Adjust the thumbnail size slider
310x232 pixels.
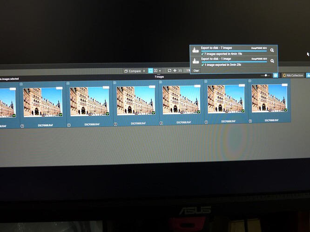(265, 75)
